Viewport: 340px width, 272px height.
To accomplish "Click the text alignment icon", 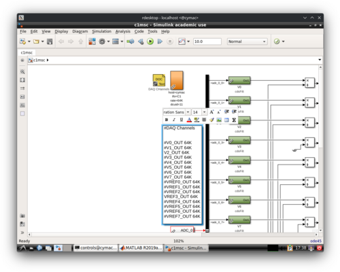I will tap(204, 120).
